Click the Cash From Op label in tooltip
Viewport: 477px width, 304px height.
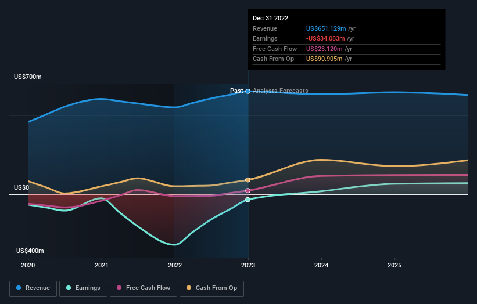click(274, 59)
